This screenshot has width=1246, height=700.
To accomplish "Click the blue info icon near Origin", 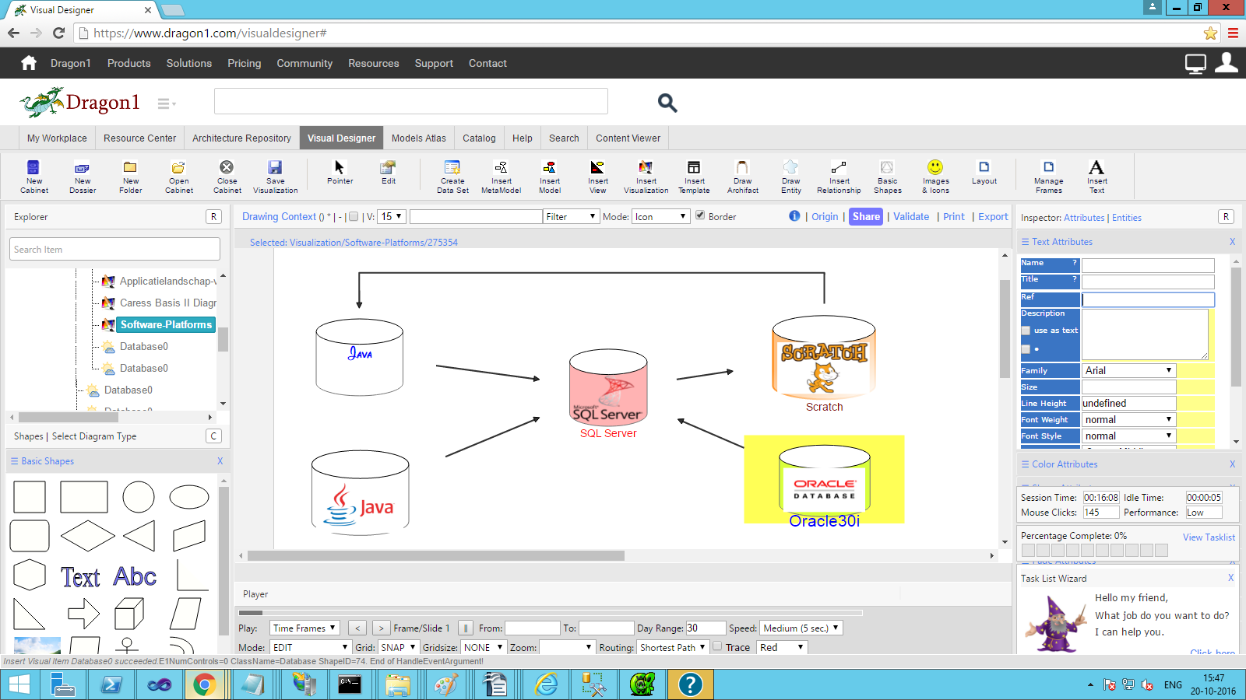I will (x=794, y=216).
